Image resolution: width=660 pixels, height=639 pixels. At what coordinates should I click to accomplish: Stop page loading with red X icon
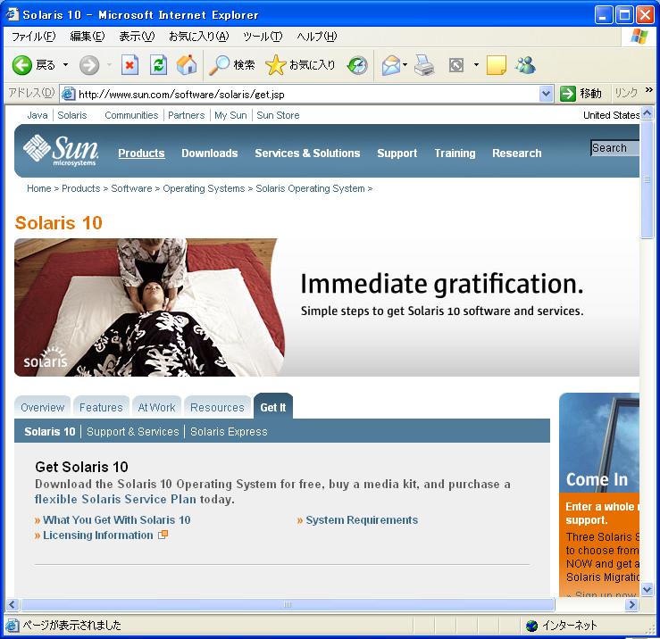pyautogui.click(x=129, y=65)
